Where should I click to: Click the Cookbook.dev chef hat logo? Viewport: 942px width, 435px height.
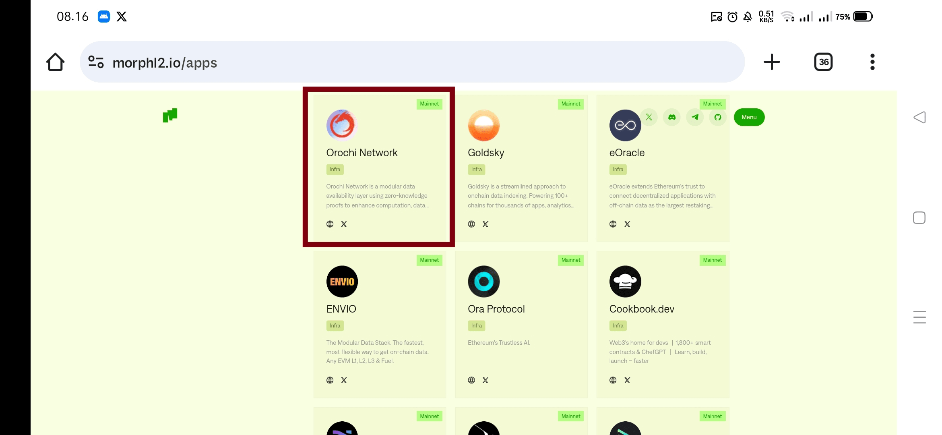[625, 282]
